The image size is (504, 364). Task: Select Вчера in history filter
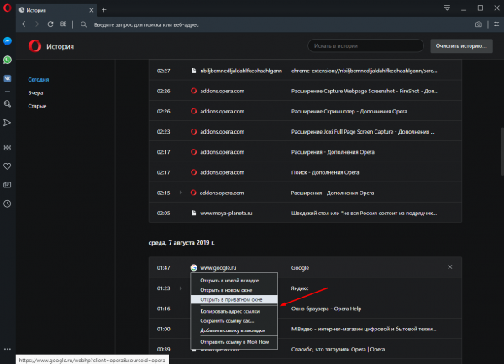click(x=35, y=93)
